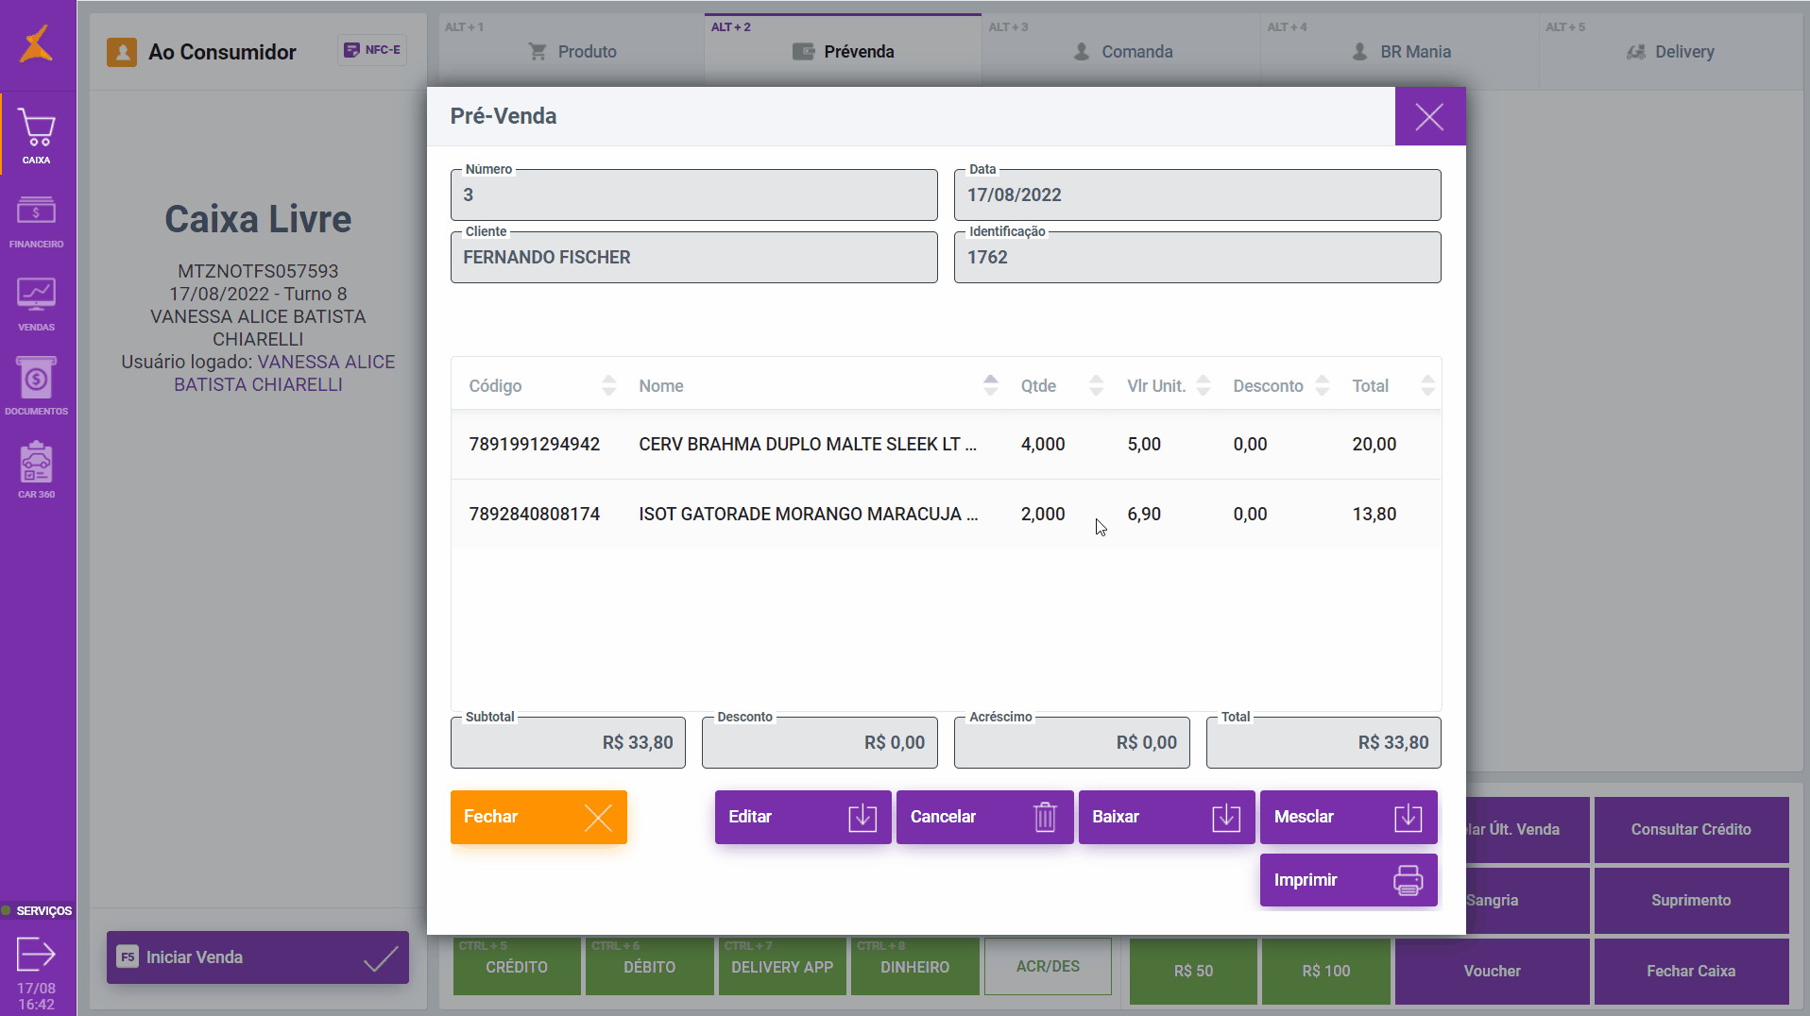Screen dimensions: 1810x1016
Task: Click the X icon on Fechar button
Action: click(x=598, y=818)
